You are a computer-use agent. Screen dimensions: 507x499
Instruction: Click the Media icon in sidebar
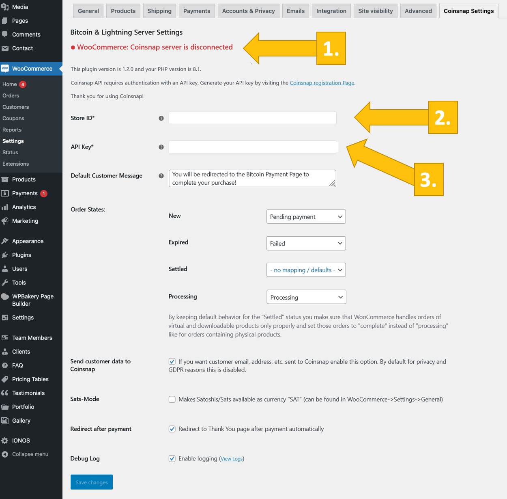click(x=5, y=7)
